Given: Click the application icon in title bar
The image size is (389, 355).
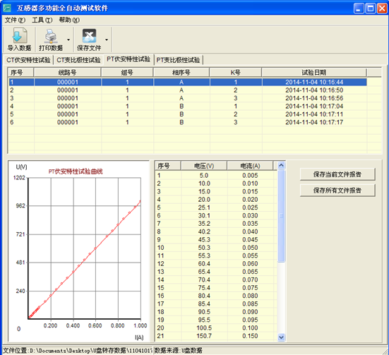Looking at the screenshot, I should pos(7,8).
